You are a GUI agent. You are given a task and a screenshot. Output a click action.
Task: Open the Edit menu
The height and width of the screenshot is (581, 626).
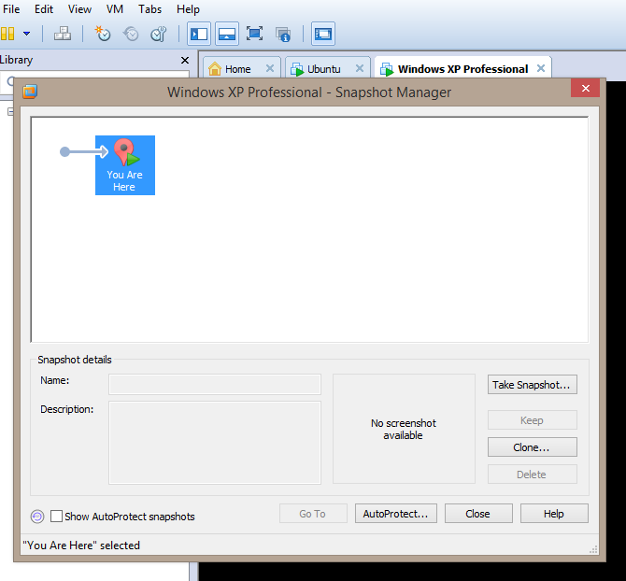pos(44,8)
